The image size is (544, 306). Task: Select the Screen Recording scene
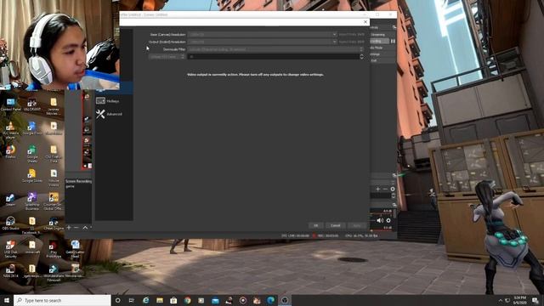point(78,181)
